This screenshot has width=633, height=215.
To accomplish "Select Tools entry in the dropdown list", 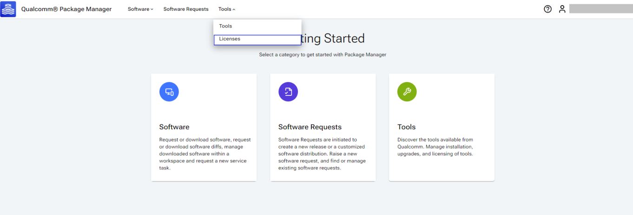I will [x=257, y=26].
